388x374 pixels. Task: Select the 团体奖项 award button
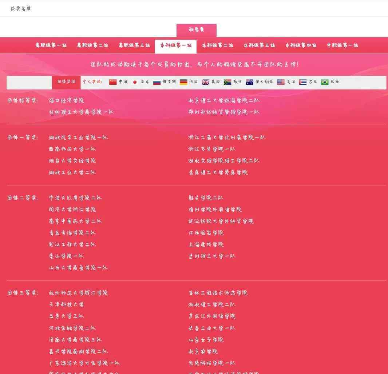point(66,82)
